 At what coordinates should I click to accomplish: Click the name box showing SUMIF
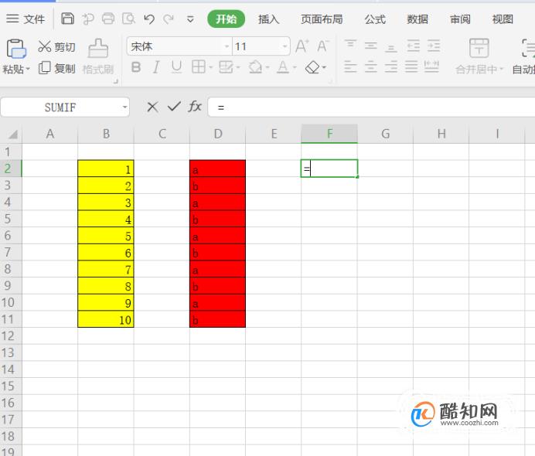click(x=60, y=107)
